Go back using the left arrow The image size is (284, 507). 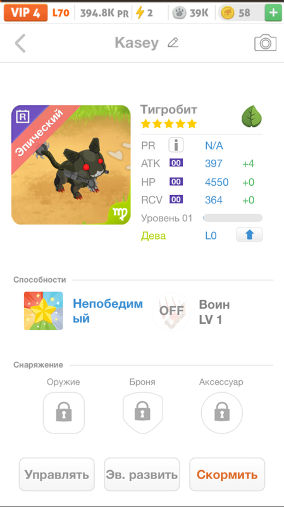(x=20, y=43)
